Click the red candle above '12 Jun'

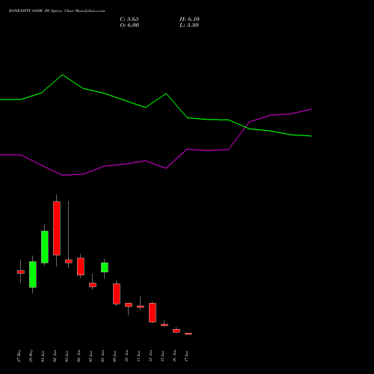[153, 313]
